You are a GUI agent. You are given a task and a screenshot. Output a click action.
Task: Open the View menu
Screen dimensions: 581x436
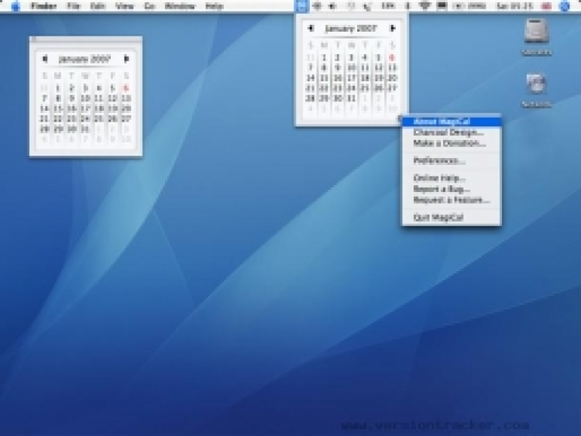pyautogui.click(x=124, y=6)
